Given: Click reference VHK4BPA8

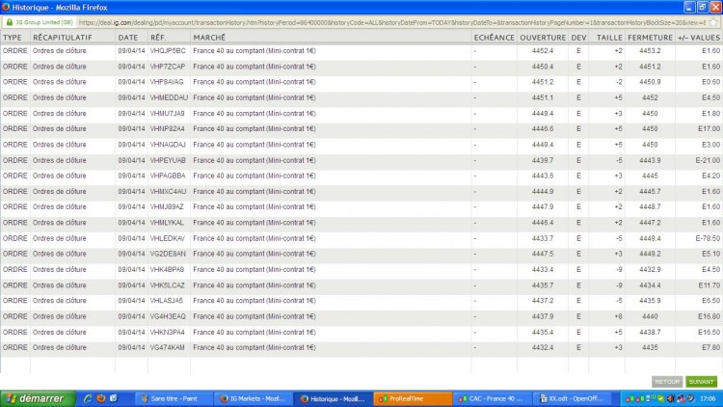Looking at the screenshot, I should point(167,269).
